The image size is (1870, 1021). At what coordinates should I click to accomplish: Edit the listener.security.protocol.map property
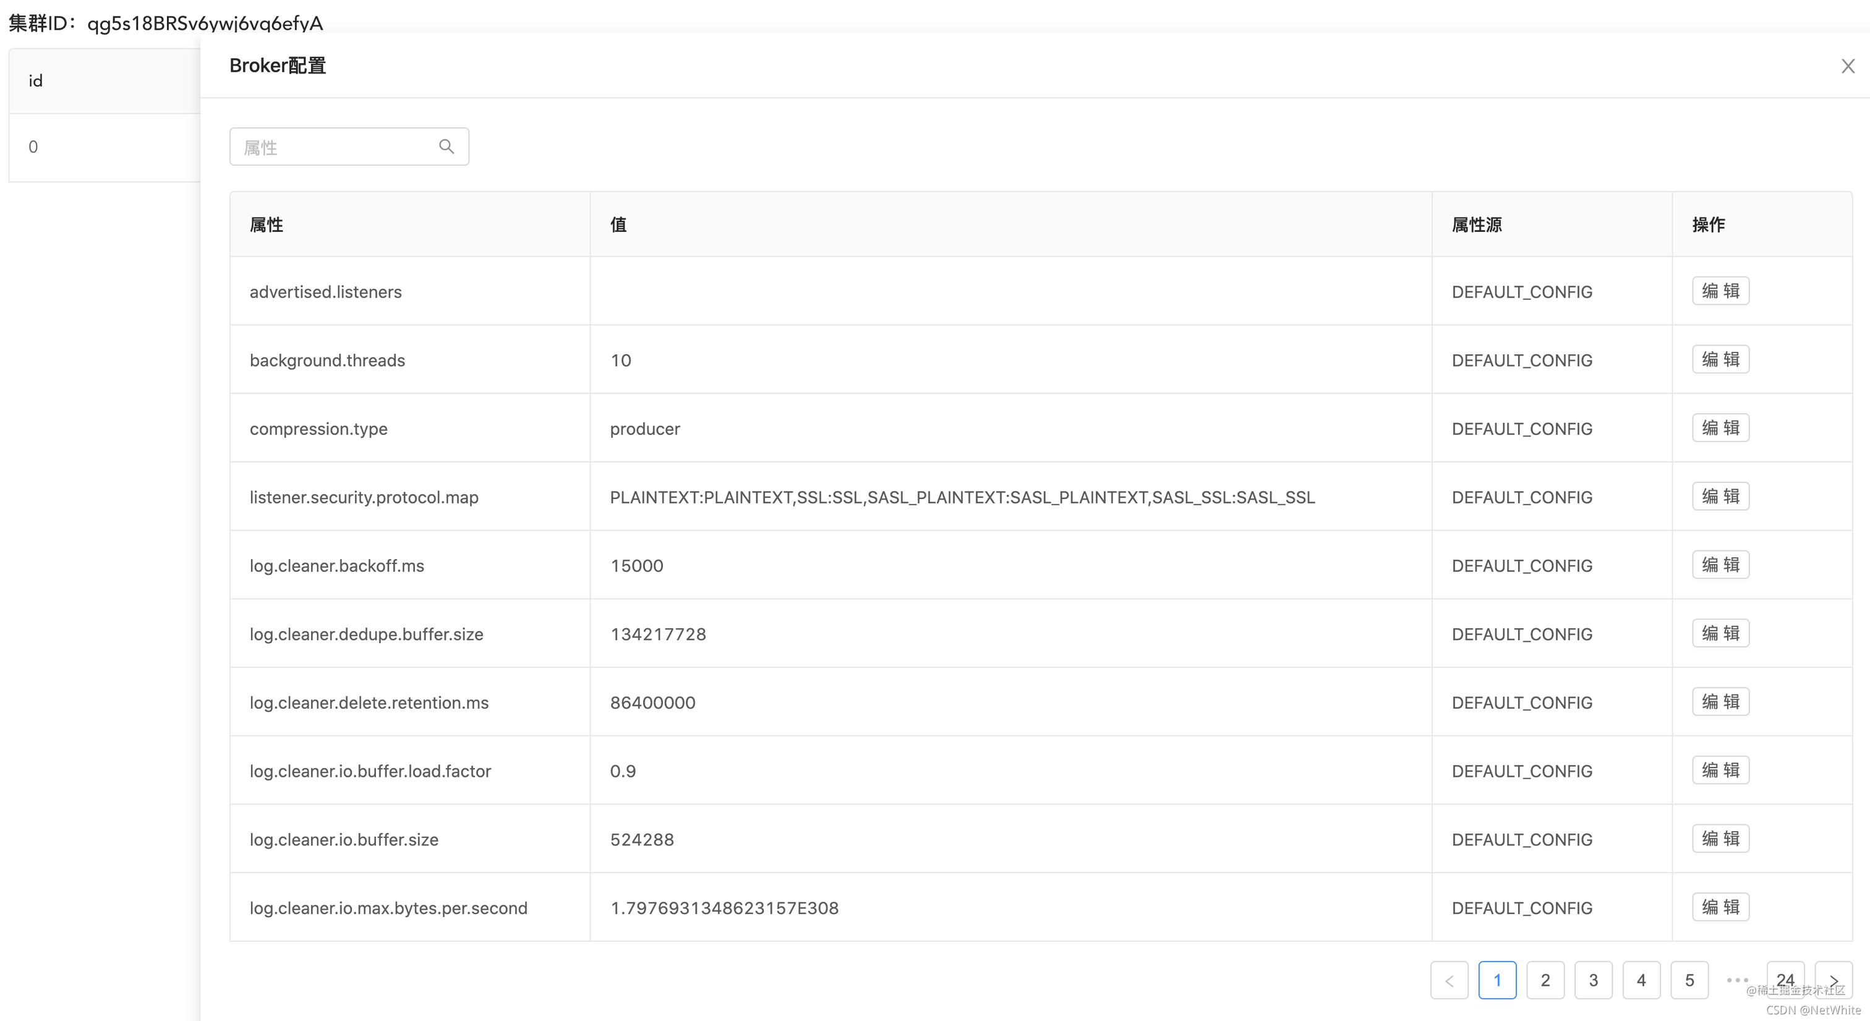point(1720,496)
